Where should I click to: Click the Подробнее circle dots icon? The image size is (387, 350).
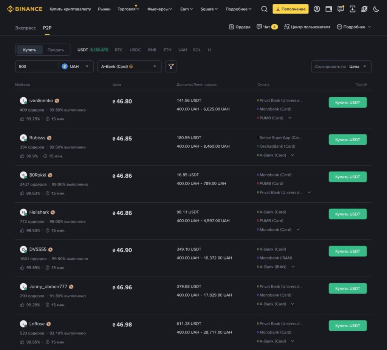tap(339, 27)
